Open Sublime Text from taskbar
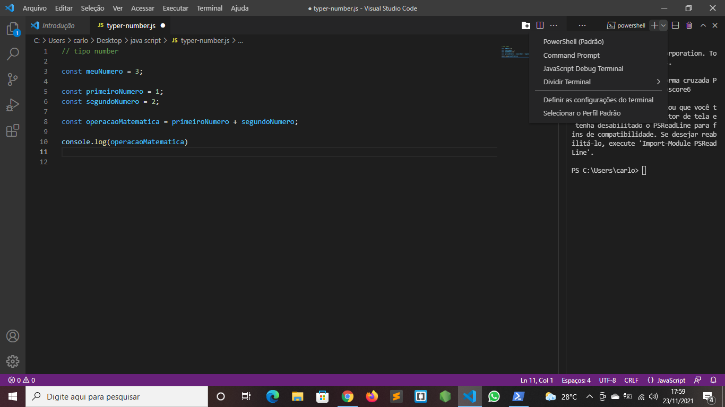This screenshot has height=407, width=725. 396,396
